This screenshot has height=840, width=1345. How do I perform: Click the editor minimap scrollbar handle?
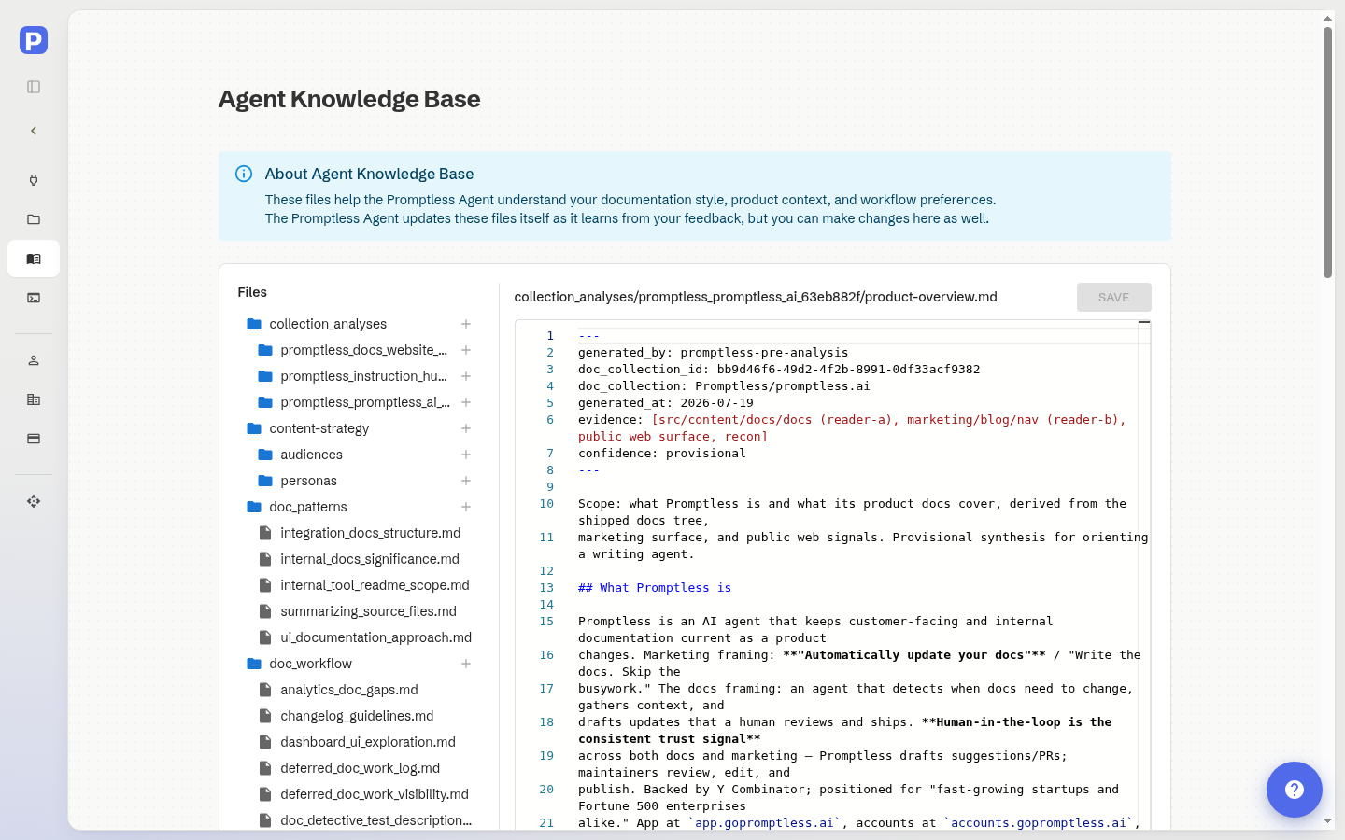1144,322
